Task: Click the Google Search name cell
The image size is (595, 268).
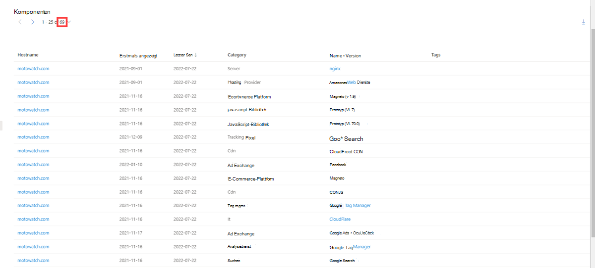Action: click(x=342, y=261)
